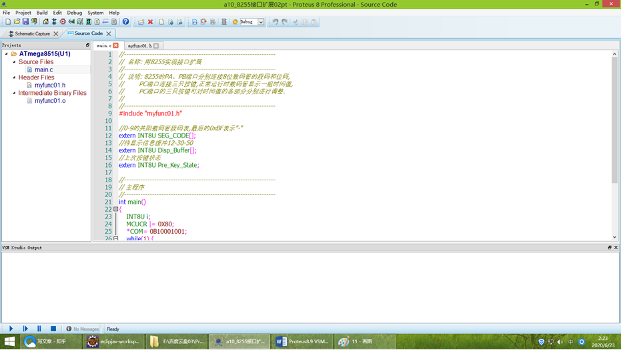Image resolution: width=621 pixels, height=350 pixels.
Task: Click the project settings gear icon
Action: [235, 22]
